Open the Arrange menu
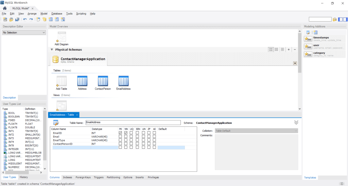The height and width of the screenshot is (186, 348). coord(32,14)
